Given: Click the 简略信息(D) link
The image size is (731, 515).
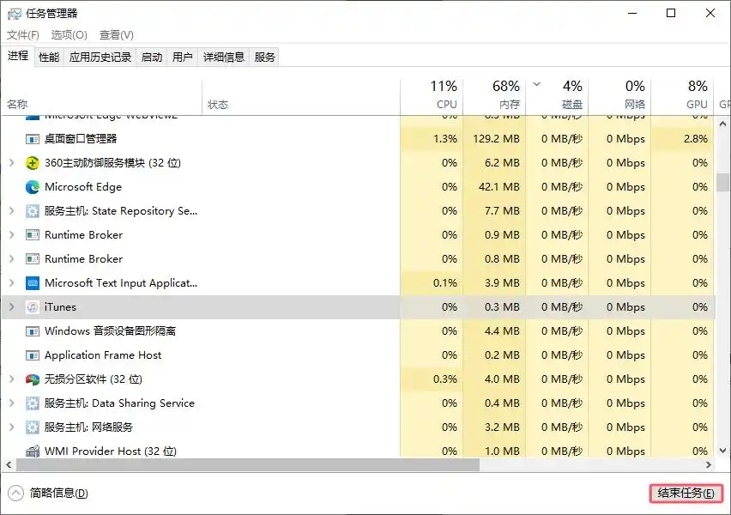Looking at the screenshot, I should click(58, 493).
